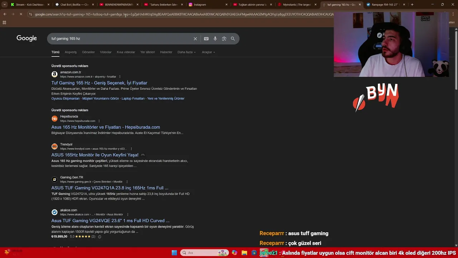Screen dimensions: 458x258
Task: Open Microsoft Store from the taskbar
Action: (254, 253)
